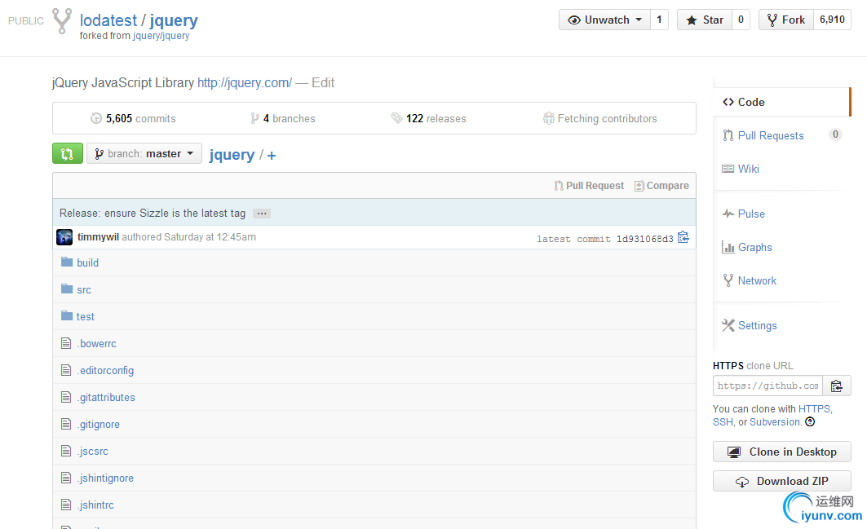867x529 pixels.
Task: Click the test folder icon
Action: tap(67, 315)
